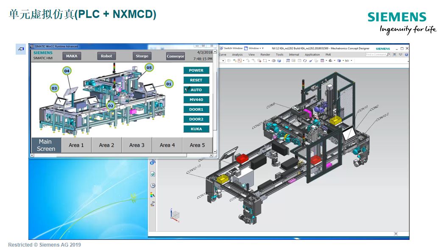The image size is (446, 250).
Task: Click the NX help question mark icon
Action: (x=407, y=55)
